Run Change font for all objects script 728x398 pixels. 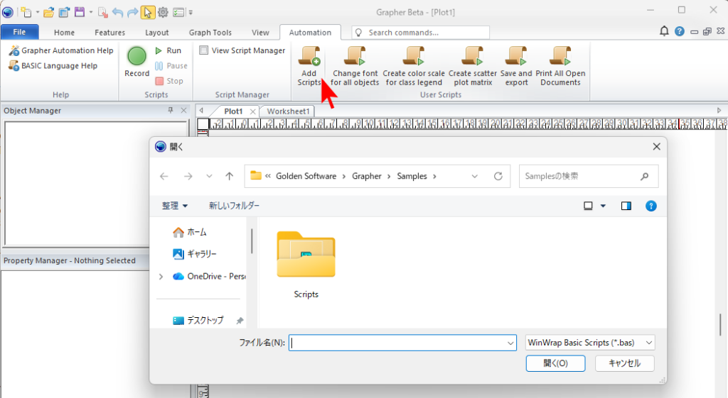click(x=355, y=66)
